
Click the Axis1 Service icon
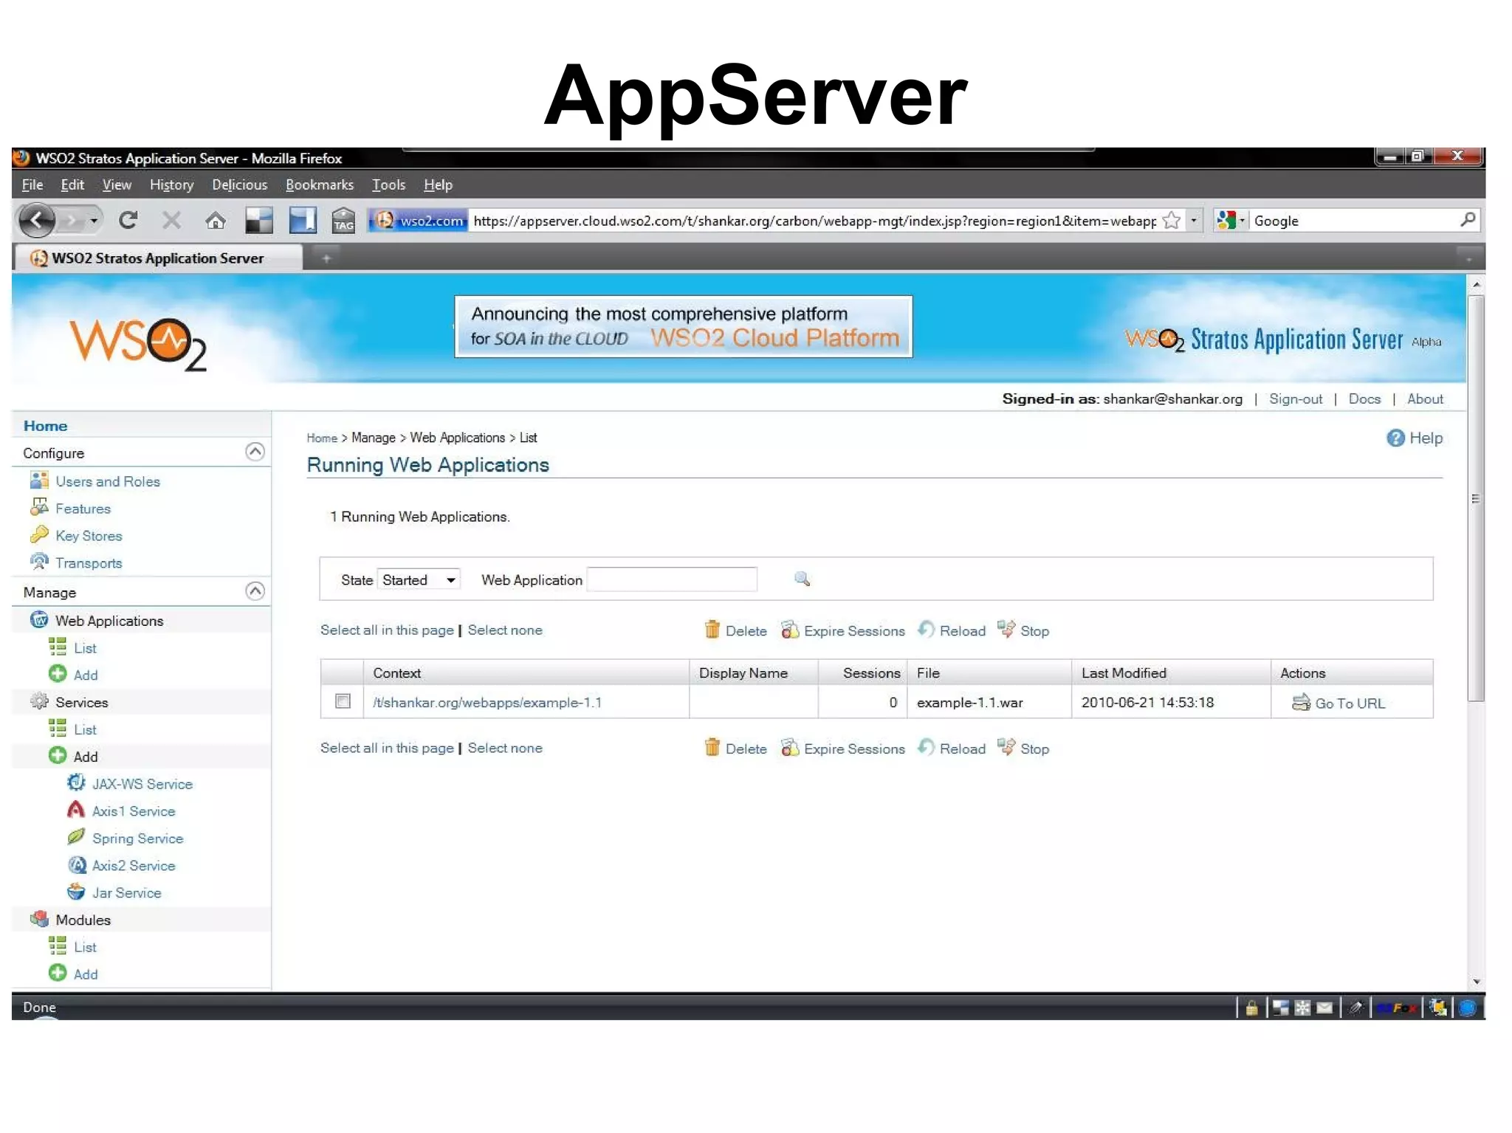[76, 810]
